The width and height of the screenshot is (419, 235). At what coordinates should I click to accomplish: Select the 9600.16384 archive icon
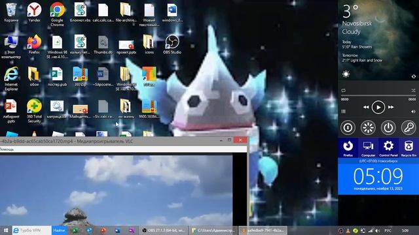149,109
